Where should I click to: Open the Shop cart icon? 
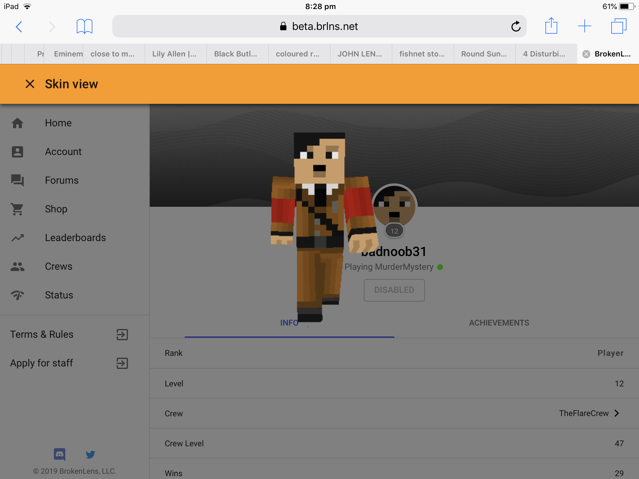click(x=17, y=209)
